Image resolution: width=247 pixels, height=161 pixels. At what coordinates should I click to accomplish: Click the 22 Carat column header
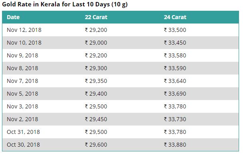(96, 17)
